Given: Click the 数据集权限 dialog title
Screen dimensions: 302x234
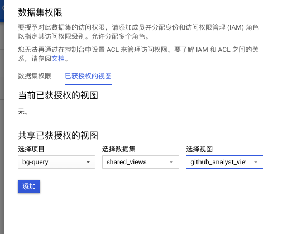Looking at the screenshot, I should pyautogui.click(x=40, y=13).
